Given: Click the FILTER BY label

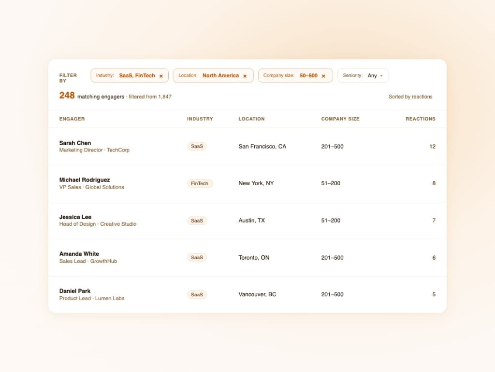Looking at the screenshot, I should coord(68,78).
